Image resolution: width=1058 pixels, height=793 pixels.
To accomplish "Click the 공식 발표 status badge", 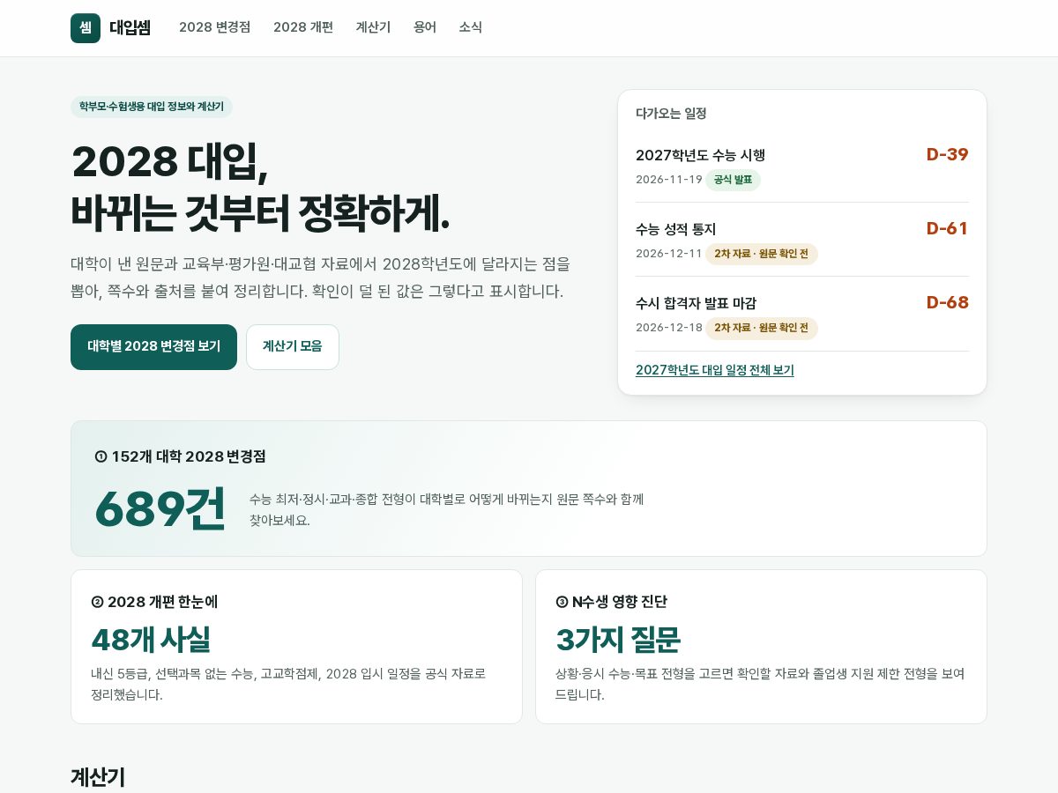I will tap(733, 180).
